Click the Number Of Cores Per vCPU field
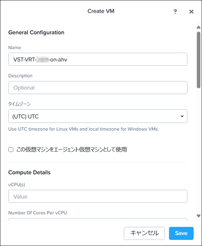The height and width of the screenshot is (246, 202). 98,219
